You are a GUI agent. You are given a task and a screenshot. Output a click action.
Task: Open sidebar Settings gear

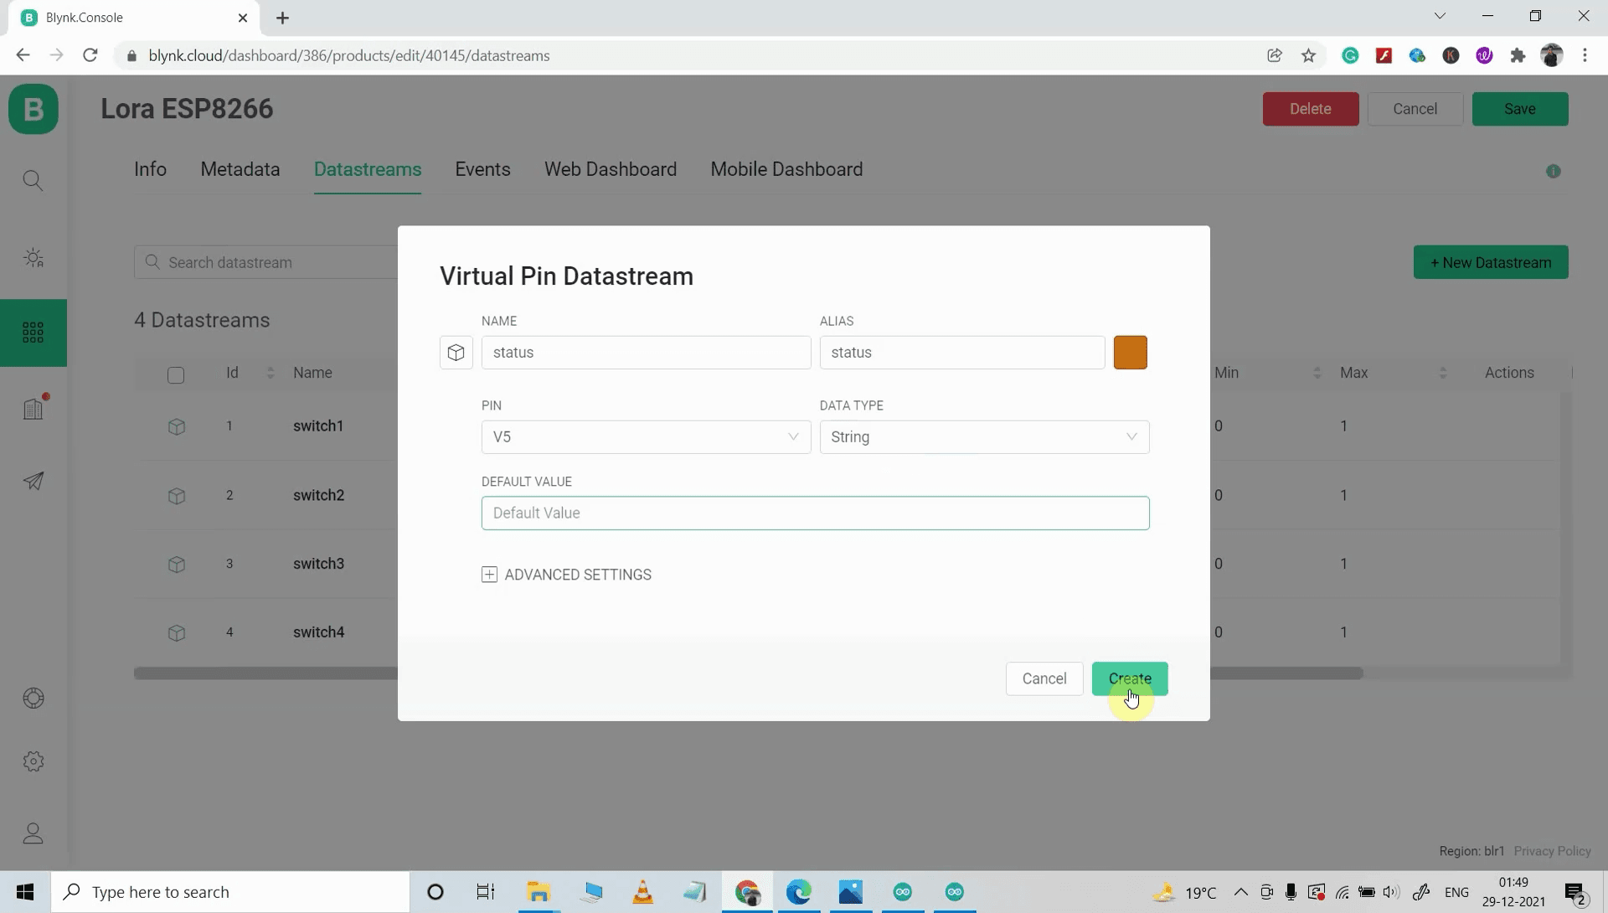click(x=33, y=761)
